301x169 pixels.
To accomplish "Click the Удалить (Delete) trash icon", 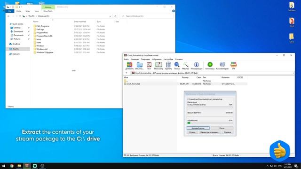I will 168,66.
